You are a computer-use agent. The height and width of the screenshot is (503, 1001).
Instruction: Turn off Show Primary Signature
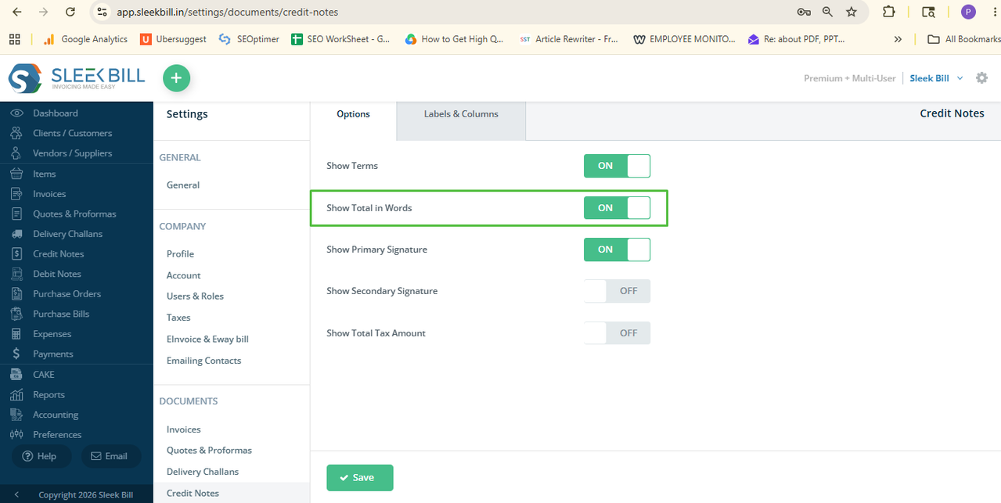point(617,249)
